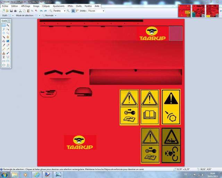This screenshot has height=178, width=222.
Task: Save the image with floppy icon
Action: coord(11,11)
